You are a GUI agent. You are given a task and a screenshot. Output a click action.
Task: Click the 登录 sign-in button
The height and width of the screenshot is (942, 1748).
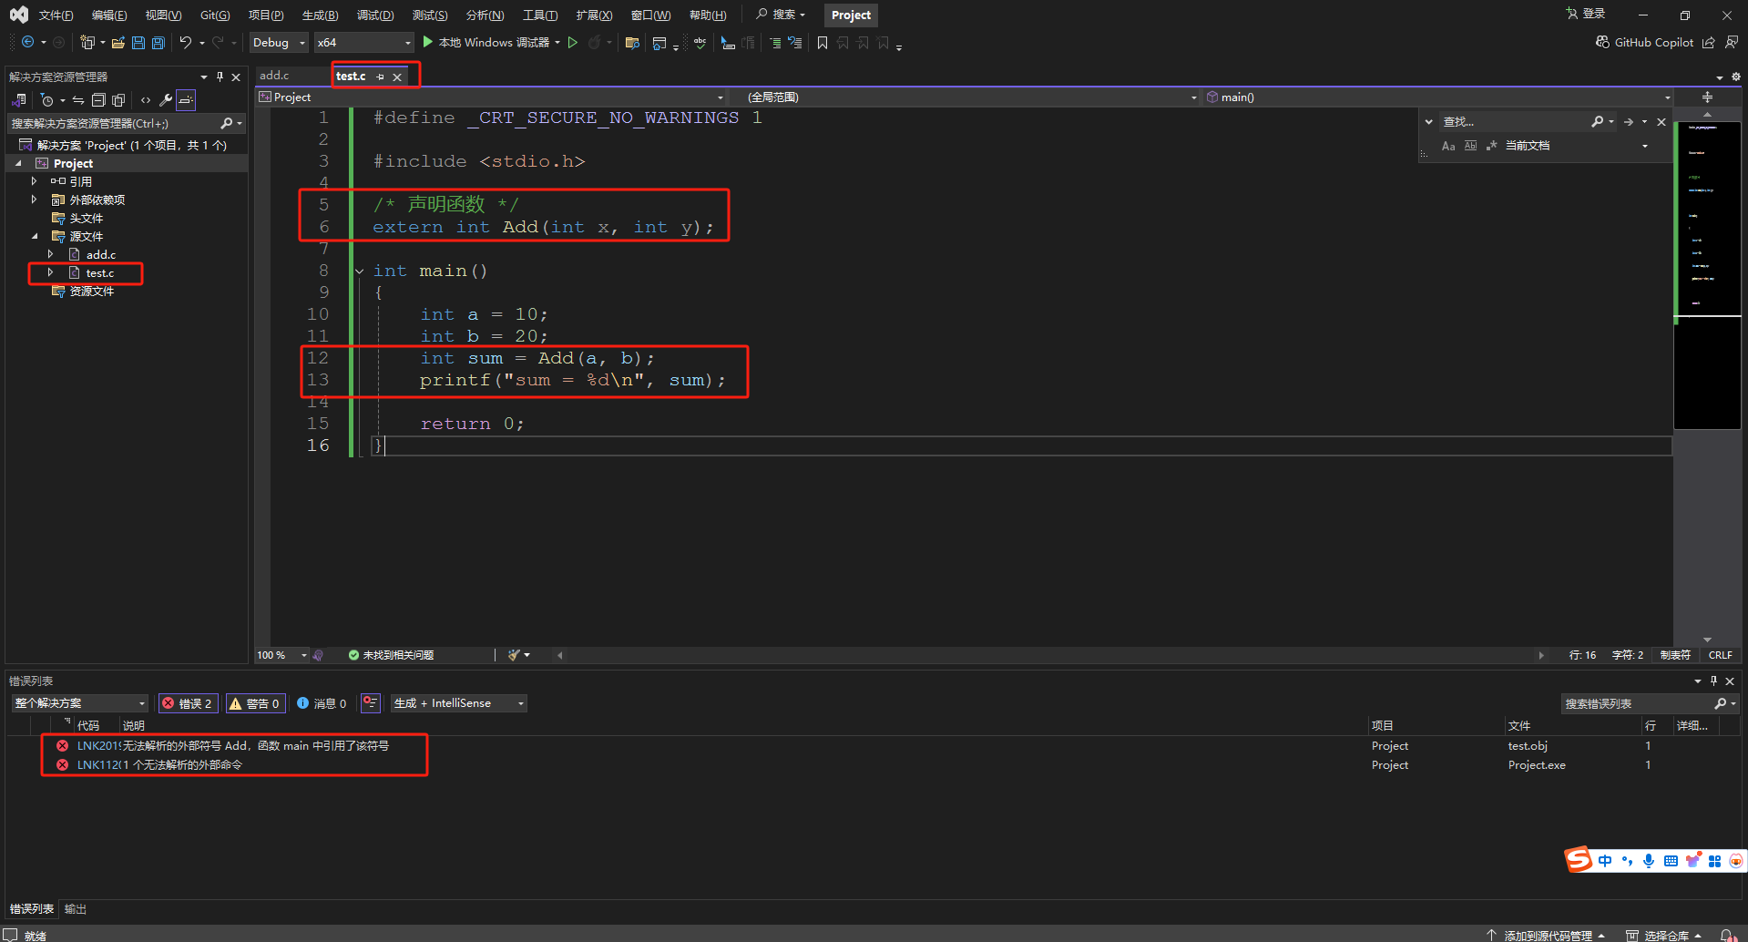1586,14
